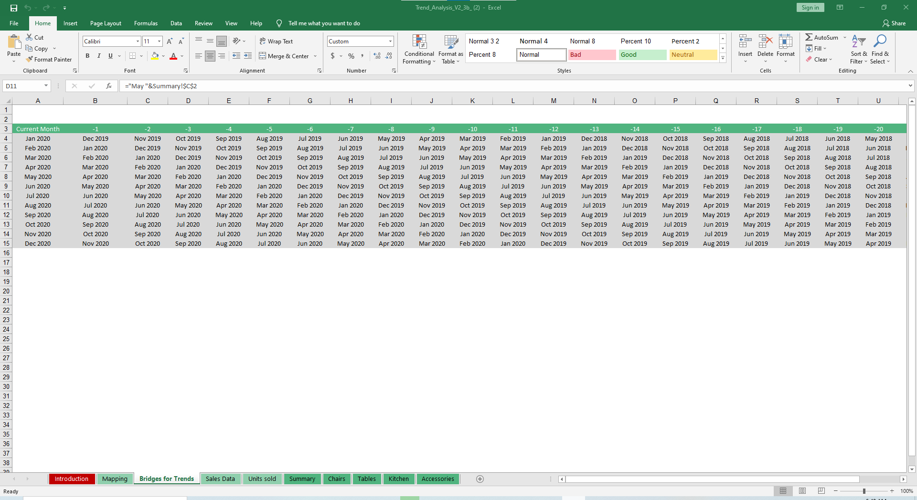Open the font name dropdown
Screen dimensions: 917x500
(138, 42)
